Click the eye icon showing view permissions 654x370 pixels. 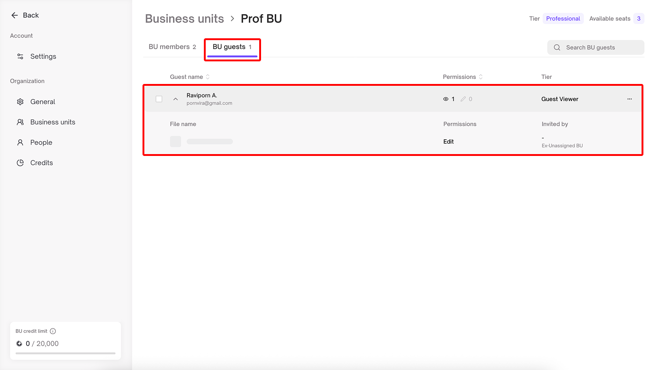click(x=446, y=99)
